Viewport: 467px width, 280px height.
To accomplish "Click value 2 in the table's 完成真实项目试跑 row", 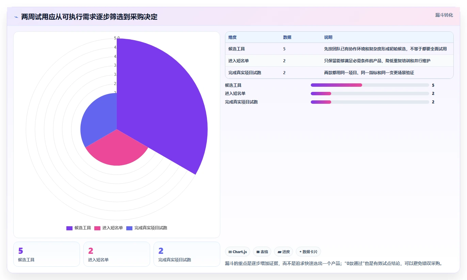I will [284, 73].
